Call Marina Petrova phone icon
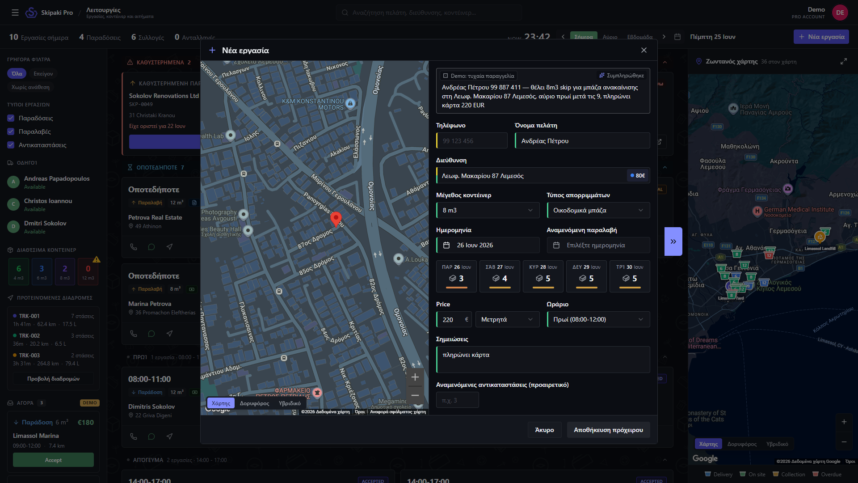This screenshot has height=483, width=858. point(134,334)
